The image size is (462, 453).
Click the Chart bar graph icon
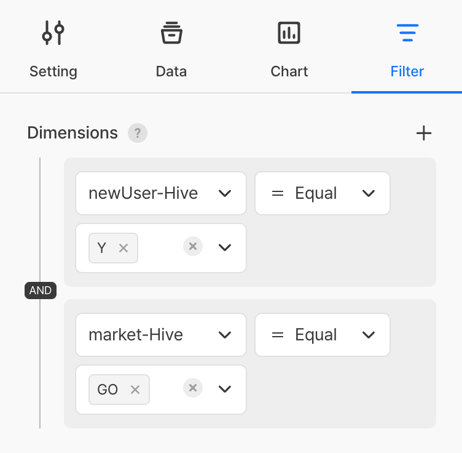[x=289, y=33]
